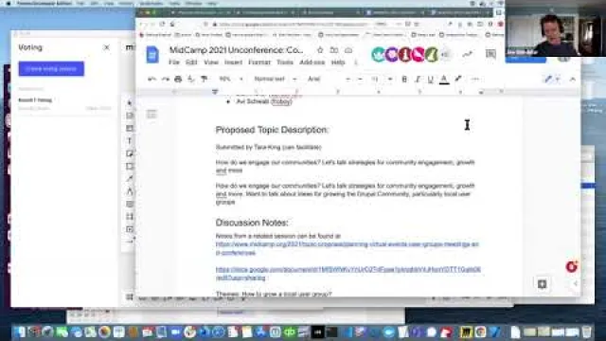Click the redo arrow icon
606x341 pixels.
[165, 79]
